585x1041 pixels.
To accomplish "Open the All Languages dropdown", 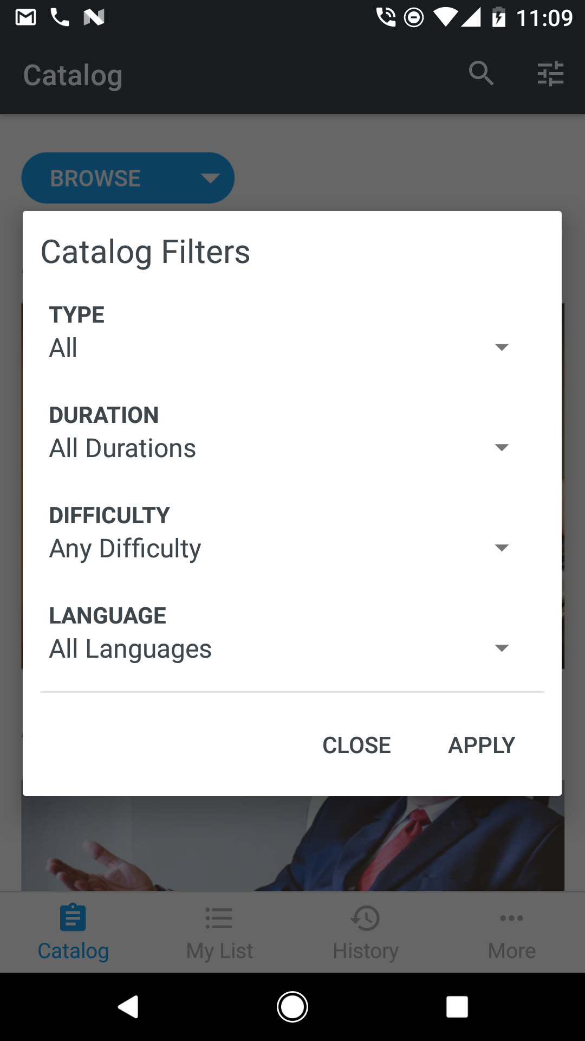I will pos(279,648).
